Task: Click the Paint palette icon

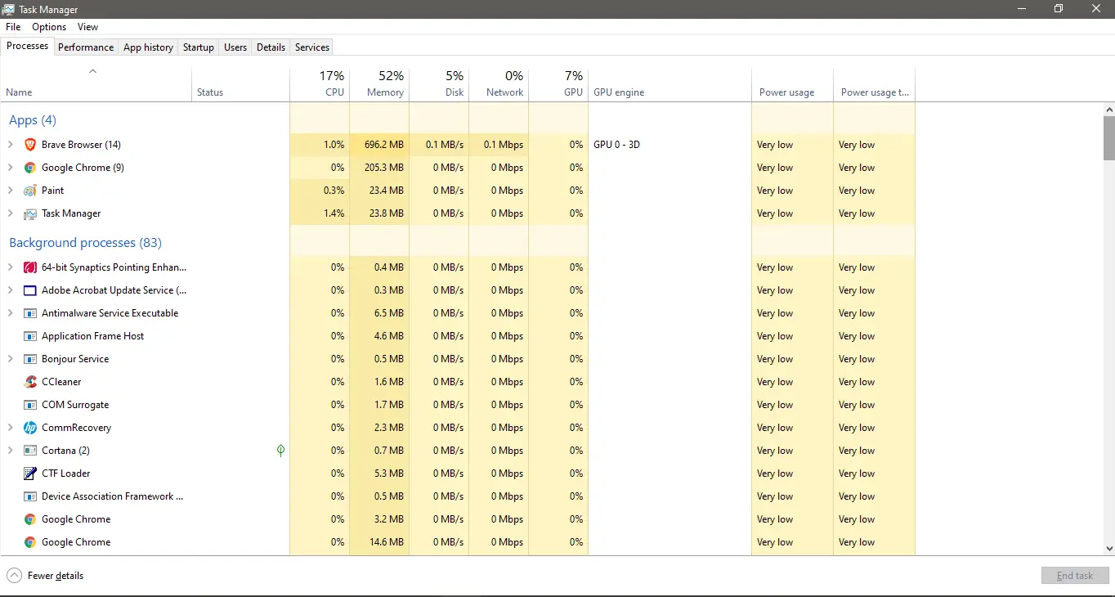Action: (30, 191)
